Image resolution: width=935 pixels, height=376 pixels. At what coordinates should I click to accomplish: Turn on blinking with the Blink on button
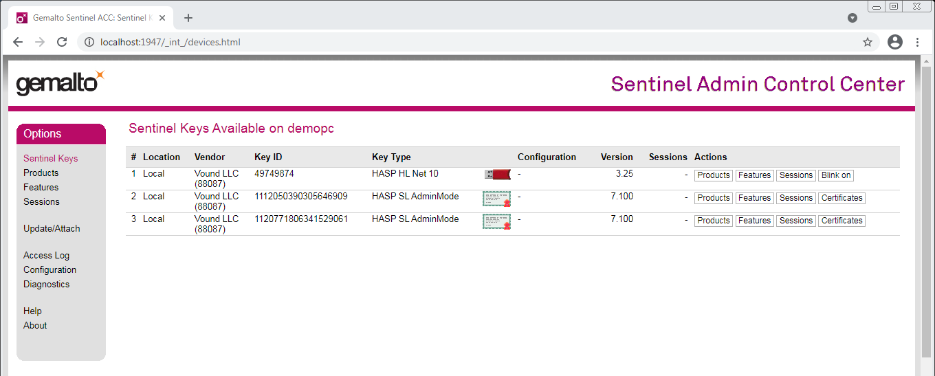point(835,175)
